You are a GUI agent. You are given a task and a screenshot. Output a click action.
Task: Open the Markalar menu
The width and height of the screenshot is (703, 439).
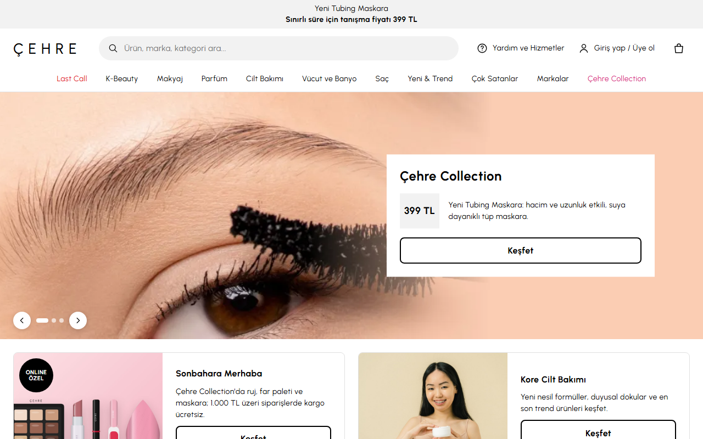tap(553, 78)
